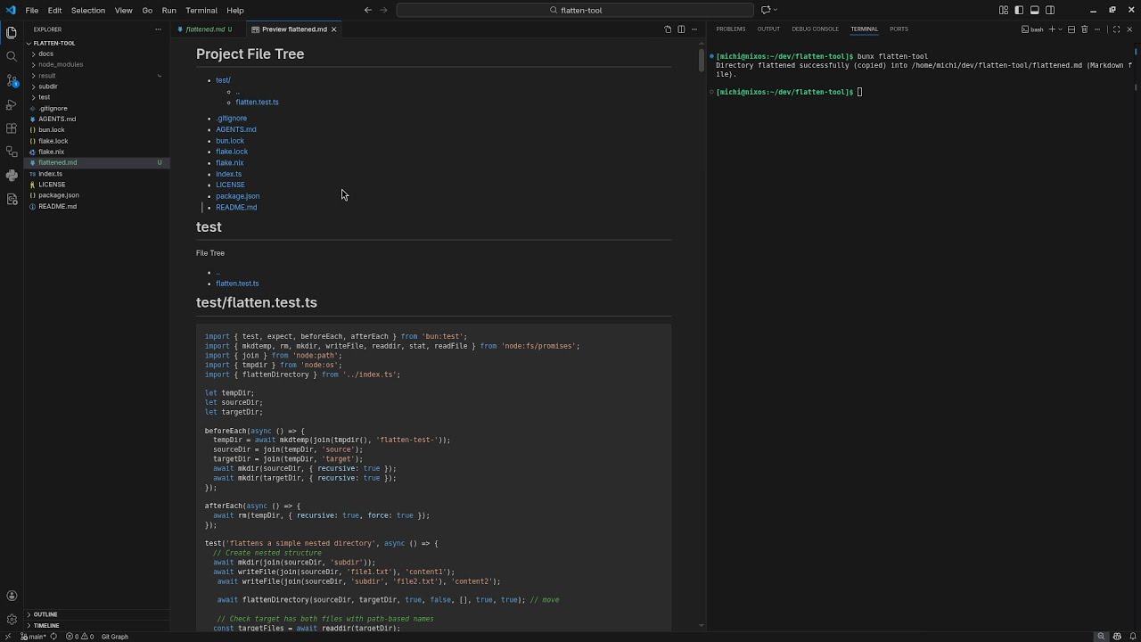Open the Copilot chat icon in title bar
The width and height of the screenshot is (1141, 642).
click(x=765, y=10)
